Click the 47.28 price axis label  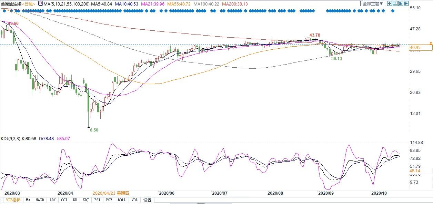coord(415,29)
